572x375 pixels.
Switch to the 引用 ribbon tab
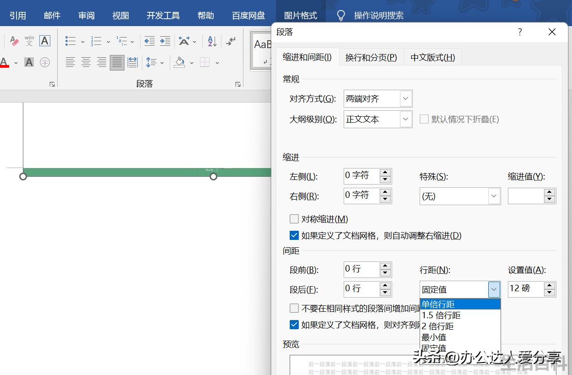[x=18, y=16]
